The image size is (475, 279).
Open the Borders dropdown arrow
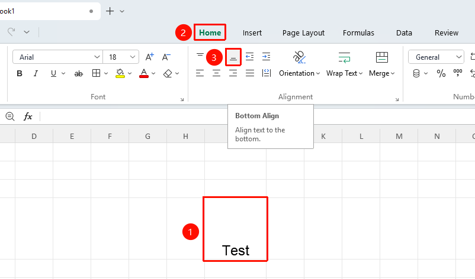tap(106, 73)
